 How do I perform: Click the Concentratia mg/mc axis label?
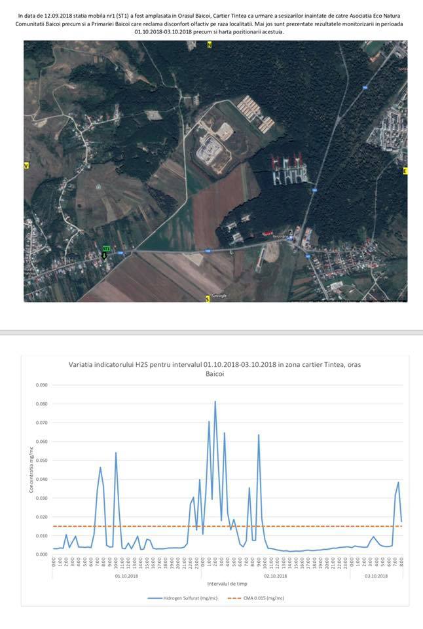point(31,470)
